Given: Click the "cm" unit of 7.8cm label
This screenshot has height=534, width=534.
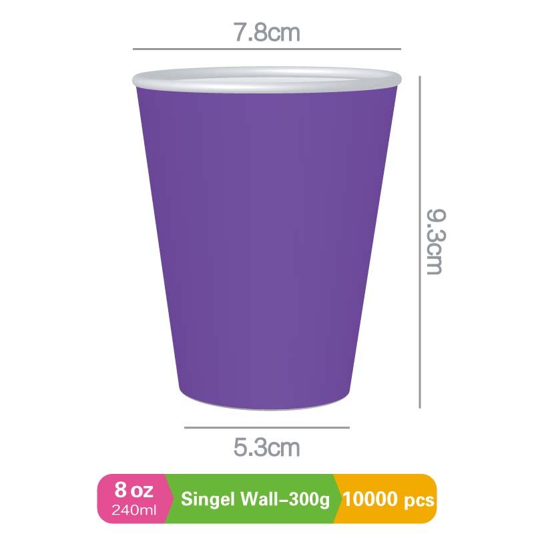Looking at the screenshot, I should 284,32.
